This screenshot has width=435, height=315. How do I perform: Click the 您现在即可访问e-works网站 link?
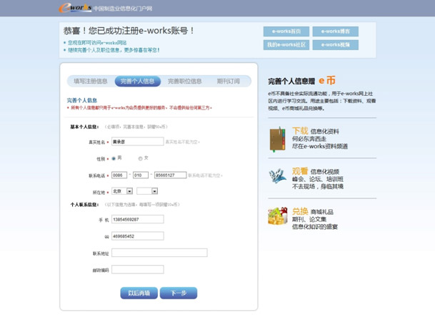tap(97, 43)
